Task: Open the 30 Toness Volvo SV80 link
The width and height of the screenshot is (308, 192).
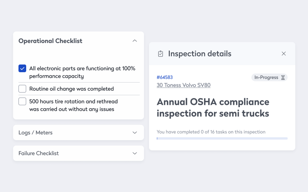Action: (x=184, y=85)
